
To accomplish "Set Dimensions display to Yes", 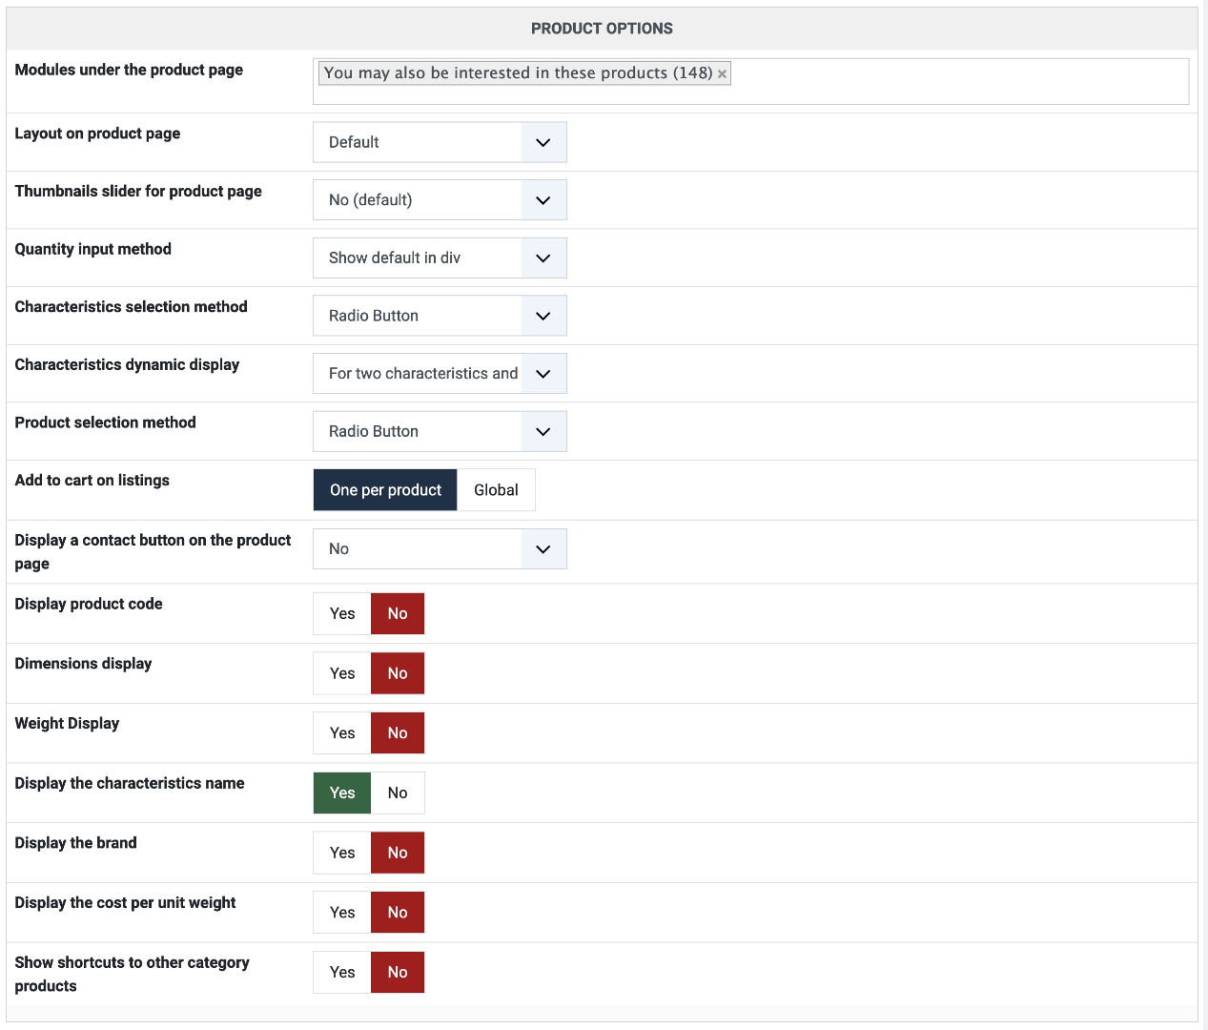I will [x=342, y=673].
